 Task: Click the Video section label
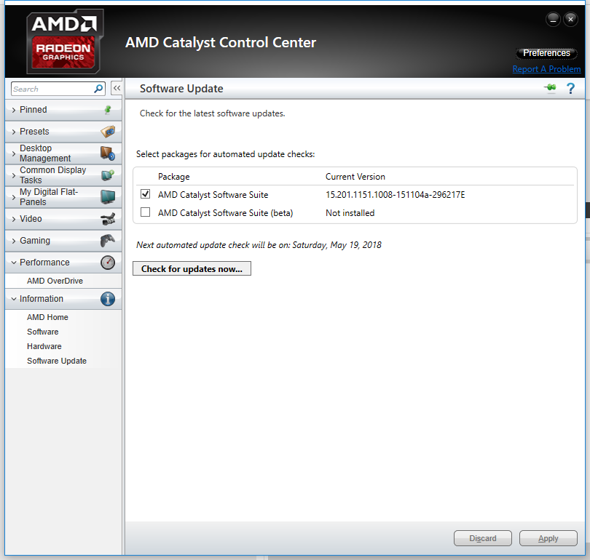pyautogui.click(x=31, y=219)
